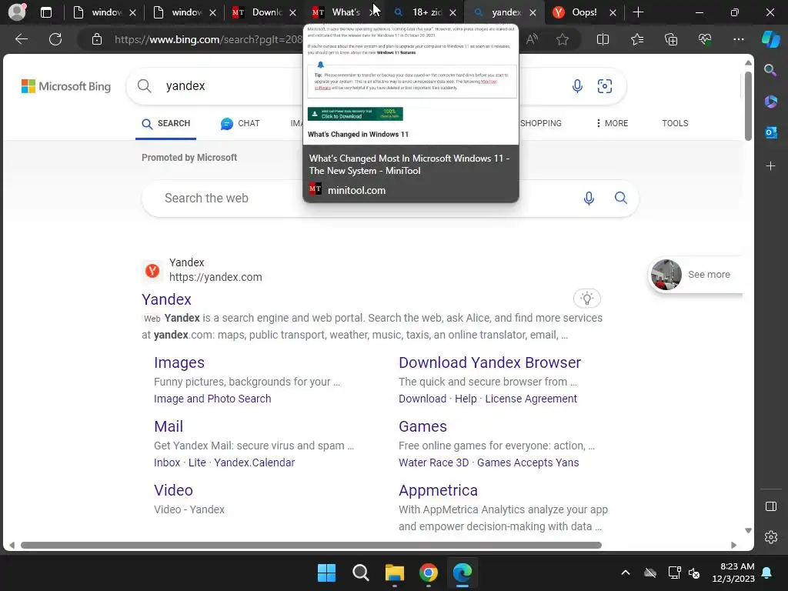
Task: Switch to the '18+ zic' tab
Action: click(424, 12)
